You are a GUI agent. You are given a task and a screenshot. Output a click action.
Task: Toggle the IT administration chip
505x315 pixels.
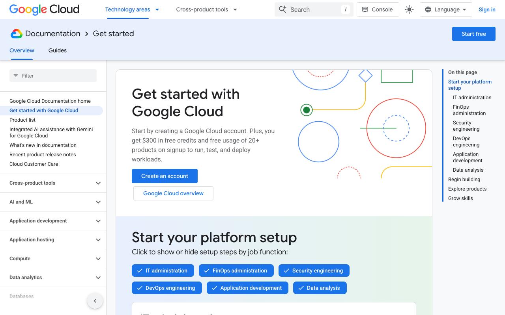coord(163,271)
